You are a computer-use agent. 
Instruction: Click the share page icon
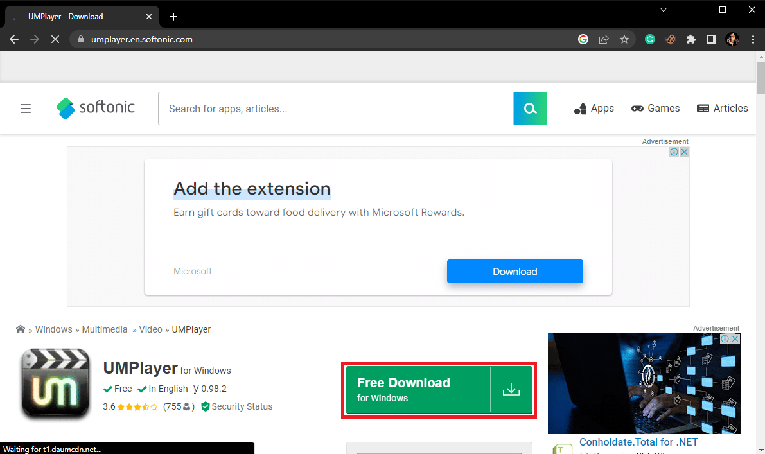tap(604, 39)
